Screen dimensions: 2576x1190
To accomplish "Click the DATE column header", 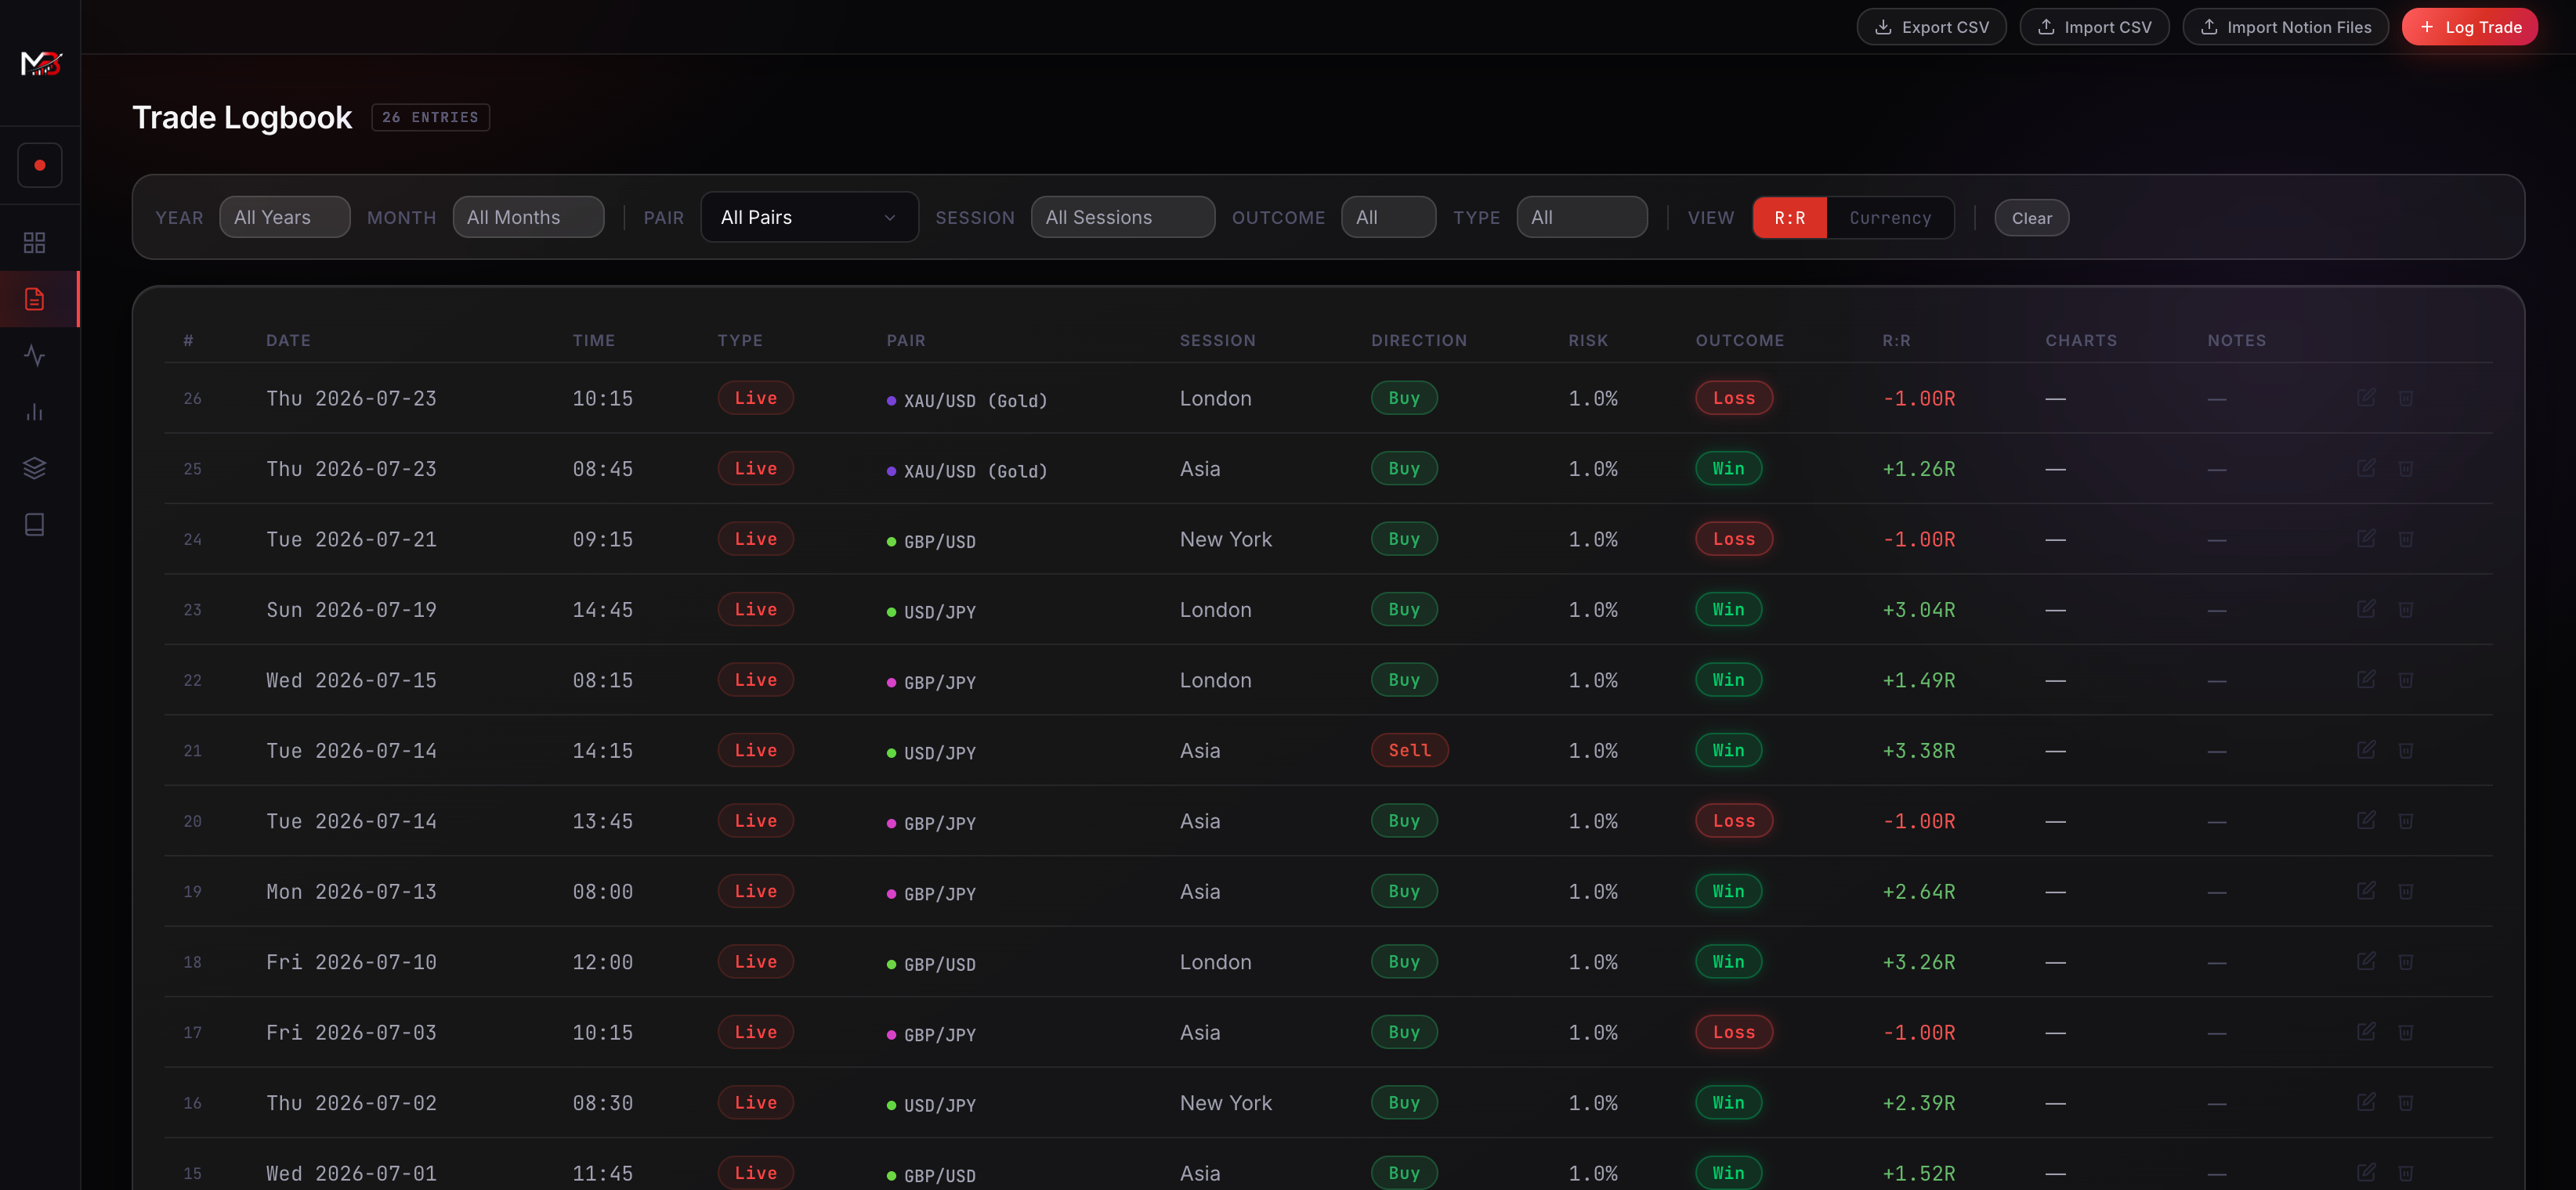I will [x=288, y=341].
